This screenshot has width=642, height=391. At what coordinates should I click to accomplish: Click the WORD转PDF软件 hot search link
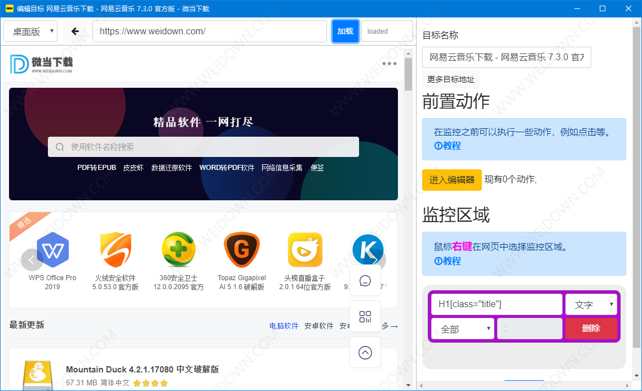(x=227, y=168)
